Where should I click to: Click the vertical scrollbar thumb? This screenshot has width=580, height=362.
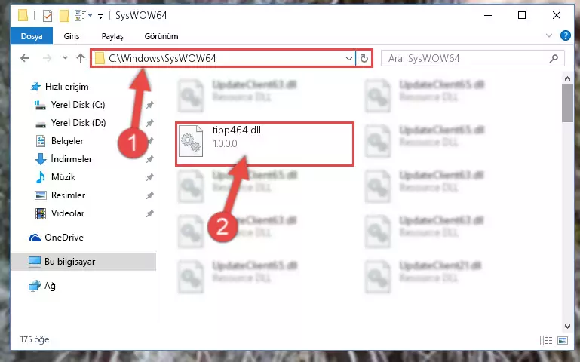(567, 103)
